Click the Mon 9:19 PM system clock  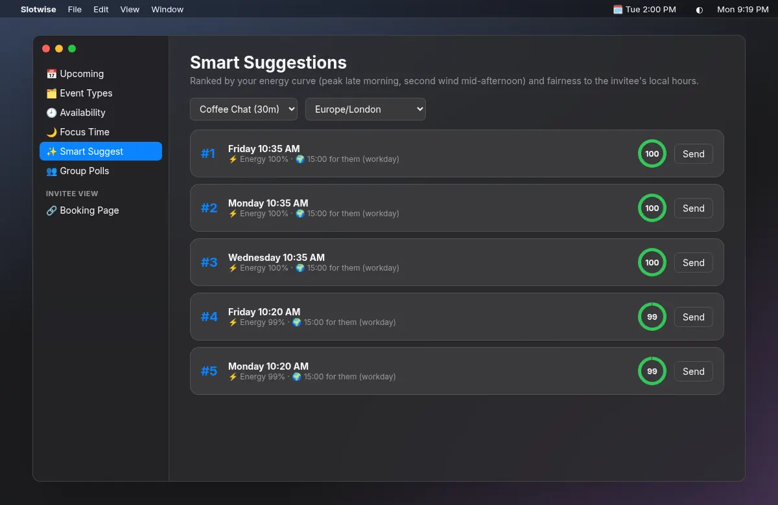[743, 10]
